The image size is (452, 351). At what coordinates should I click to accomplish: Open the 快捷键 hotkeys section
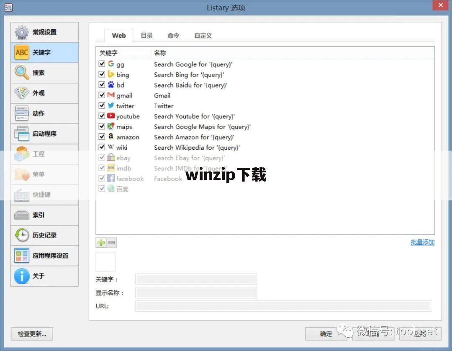44,195
